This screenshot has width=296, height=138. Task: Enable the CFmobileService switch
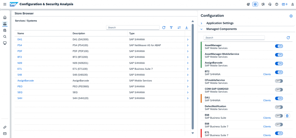point(279,81)
